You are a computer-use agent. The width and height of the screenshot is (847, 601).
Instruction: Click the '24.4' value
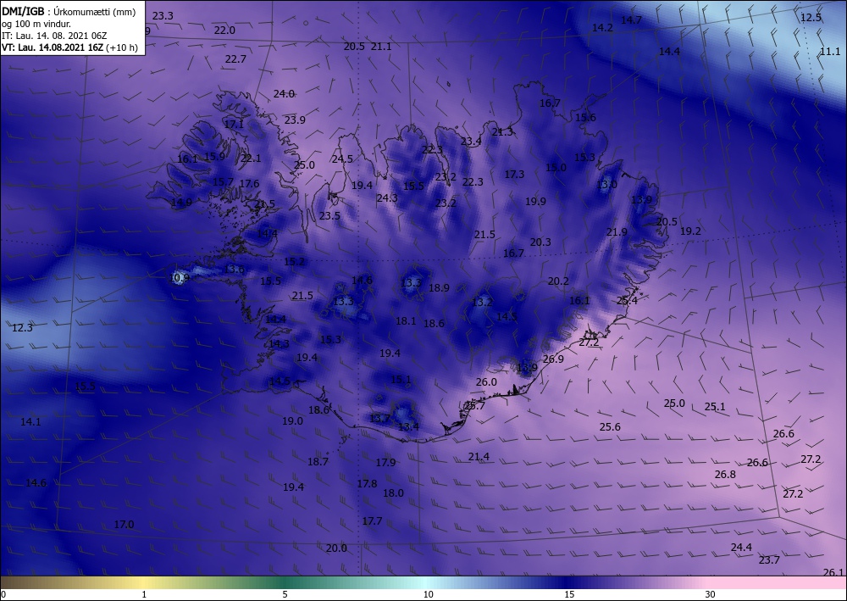point(741,548)
